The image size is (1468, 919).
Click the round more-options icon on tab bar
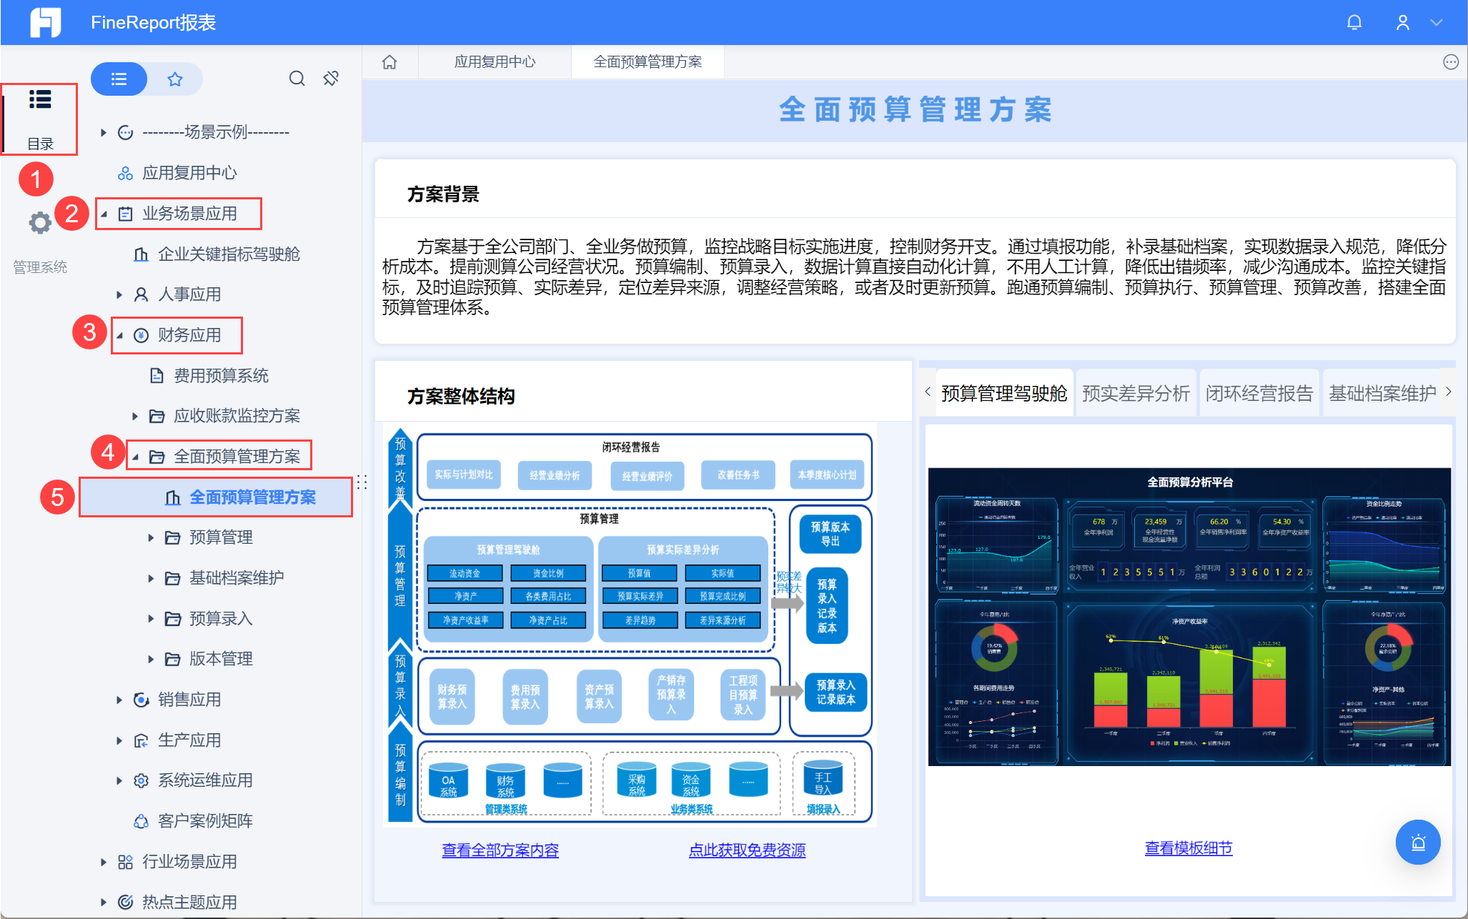pyautogui.click(x=1450, y=62)
